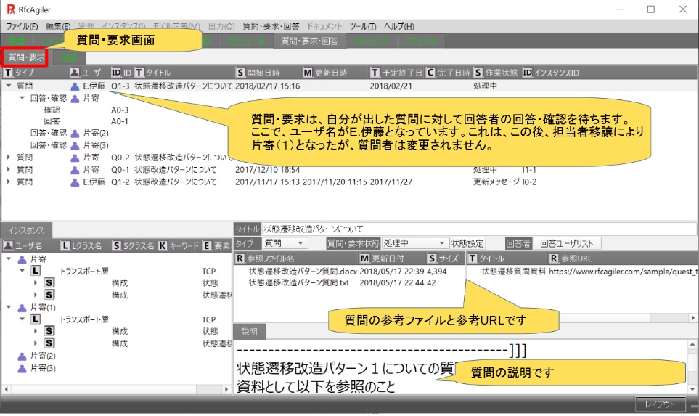The image size is (699, 416).
Task: Expand the 質問 Q0-1 row
Action: pos(9,169)
